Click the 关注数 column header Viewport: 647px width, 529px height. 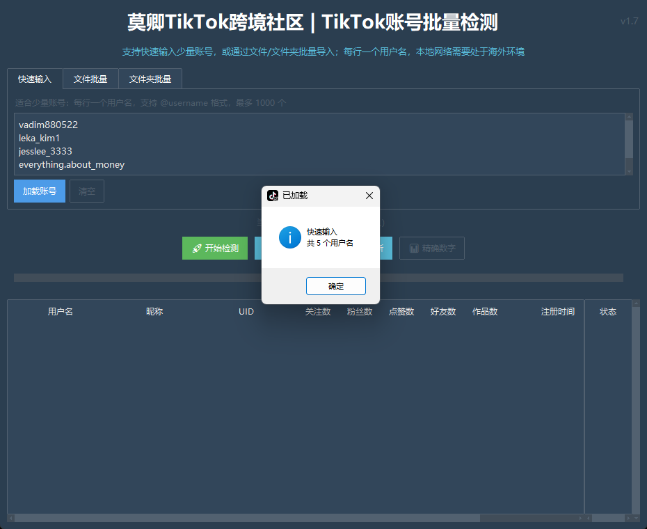coord(318,312)
